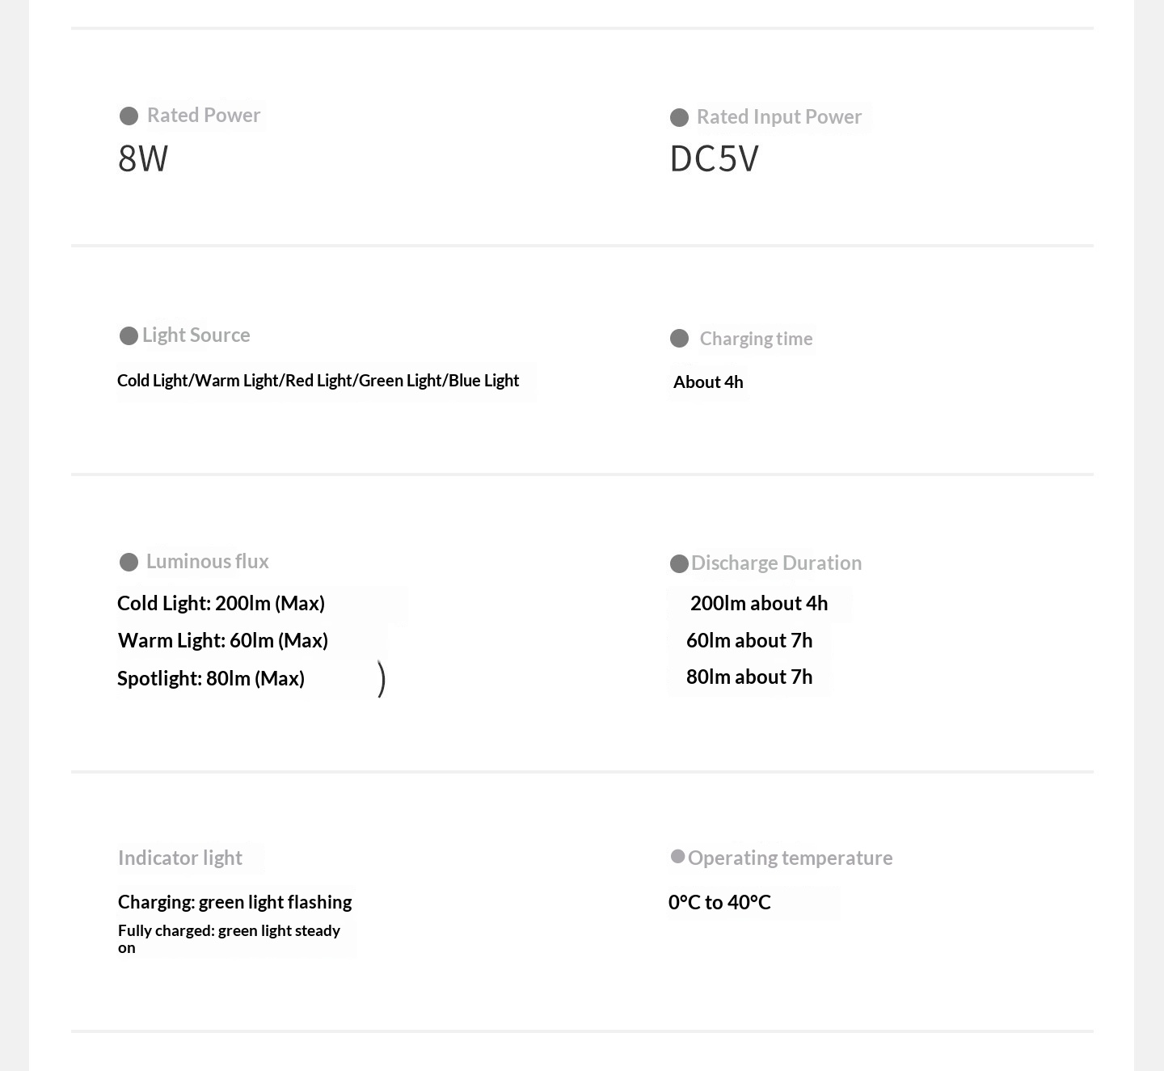1164x1071 pixels.
Task: Click the bullet icon beside Rated Power
Action: pos(129,116)
